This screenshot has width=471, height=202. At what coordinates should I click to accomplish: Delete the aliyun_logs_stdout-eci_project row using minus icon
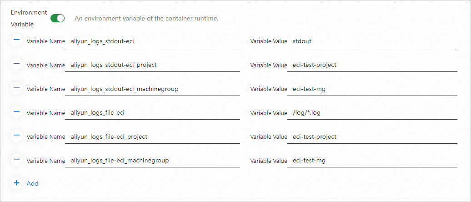(x=17, y=64)
